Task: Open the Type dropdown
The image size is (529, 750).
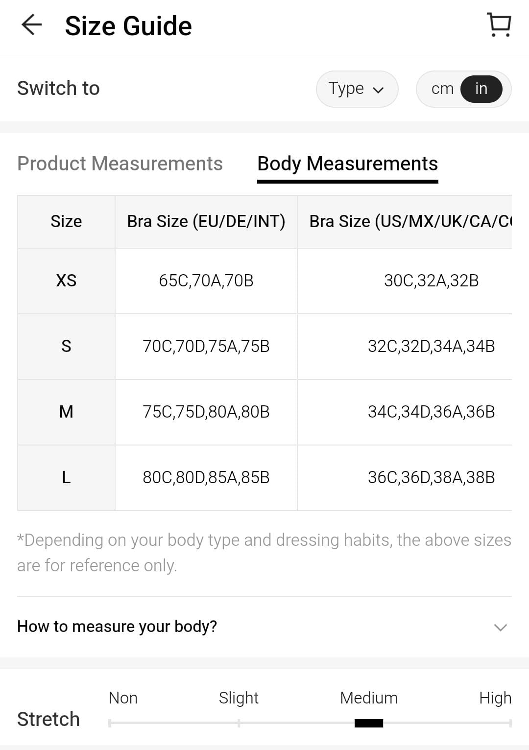Action: point(357,89)
